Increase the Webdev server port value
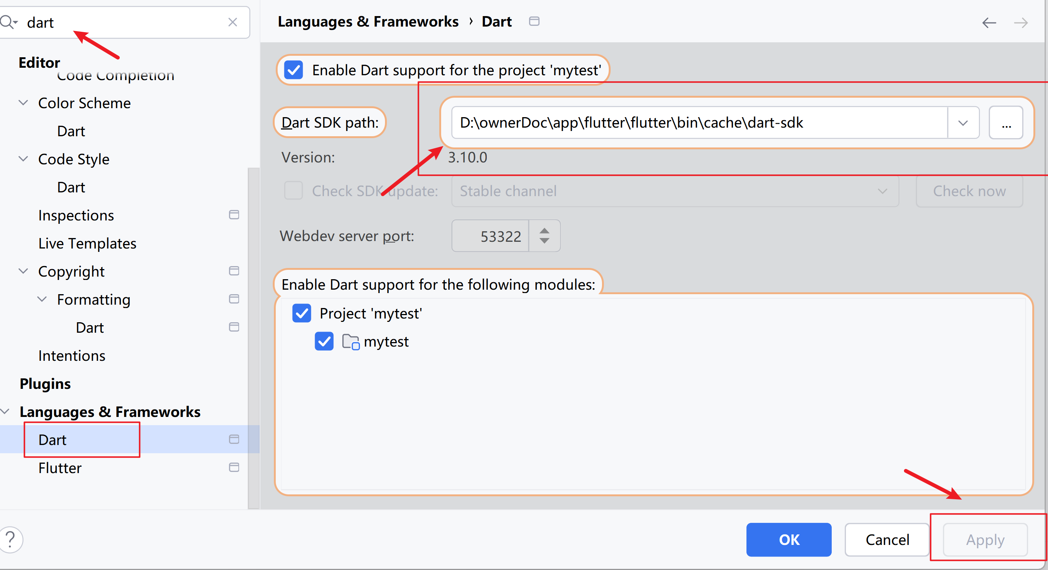This screenshot has height=570, width=1048. coord(544,231)
